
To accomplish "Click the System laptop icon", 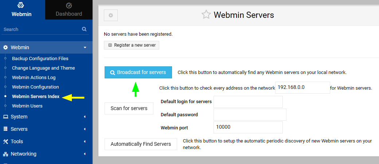I will [x=5, y=117].
